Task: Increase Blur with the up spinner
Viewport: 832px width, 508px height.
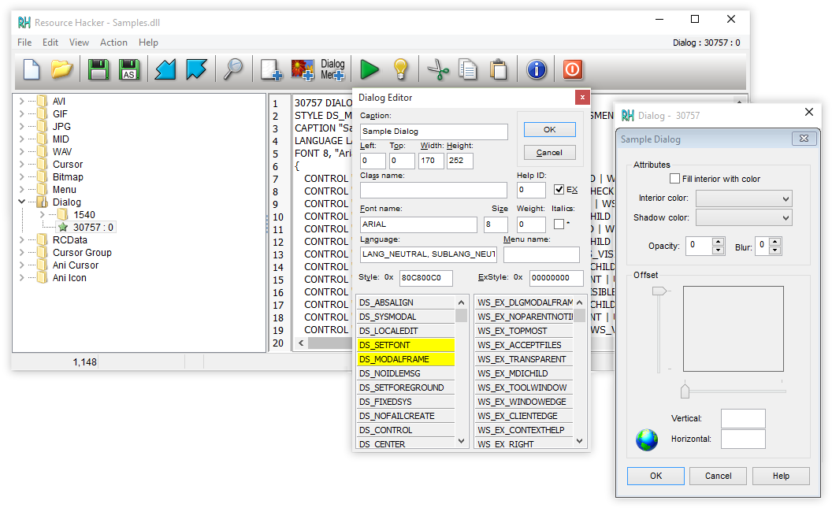Action: [x=774, y=242]
